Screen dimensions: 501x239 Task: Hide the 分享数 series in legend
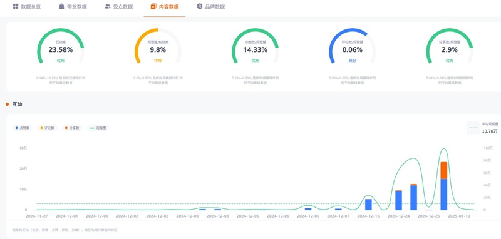click(x=72, y=128)
